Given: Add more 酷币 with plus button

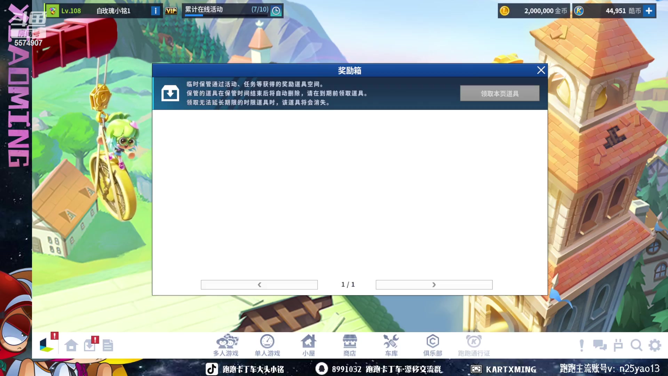Looking at the screenshot, I should click(649, 11).
